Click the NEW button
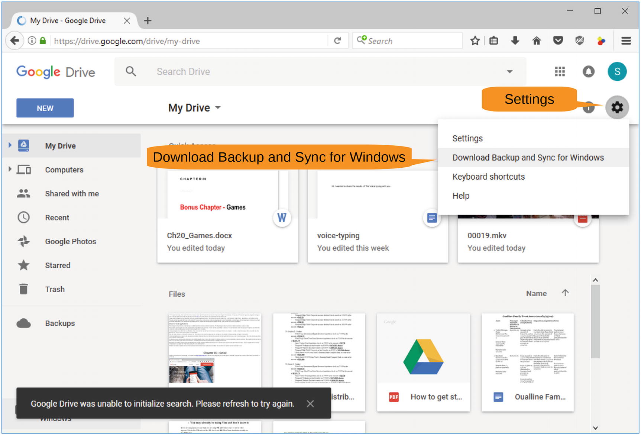Viewport: 641px width, 435px height. click(45, 108)
